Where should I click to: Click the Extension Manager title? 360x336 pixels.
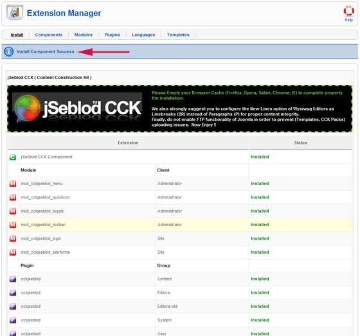click(64, 13)
